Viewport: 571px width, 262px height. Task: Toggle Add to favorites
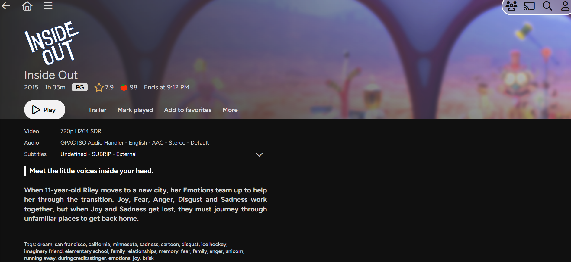pyautogui.click(x=188, y=110)
